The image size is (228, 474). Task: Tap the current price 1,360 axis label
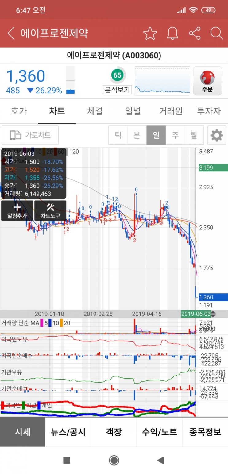(213, 297)
